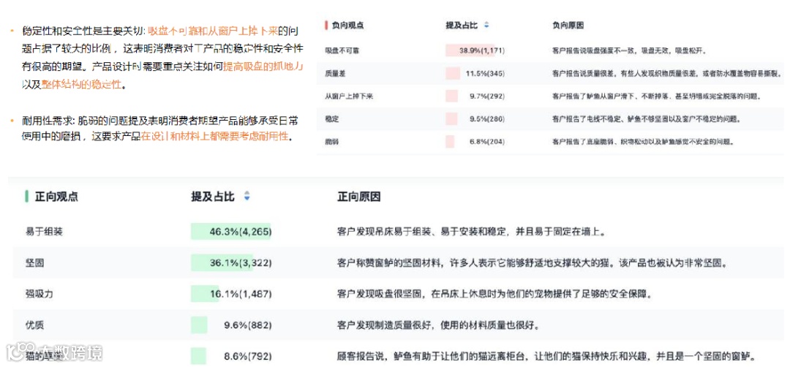Click the reason text starting 客户发现制造质量很好
Image resolution: width=790 pixels, height=367 pixels.
point(440,325)
